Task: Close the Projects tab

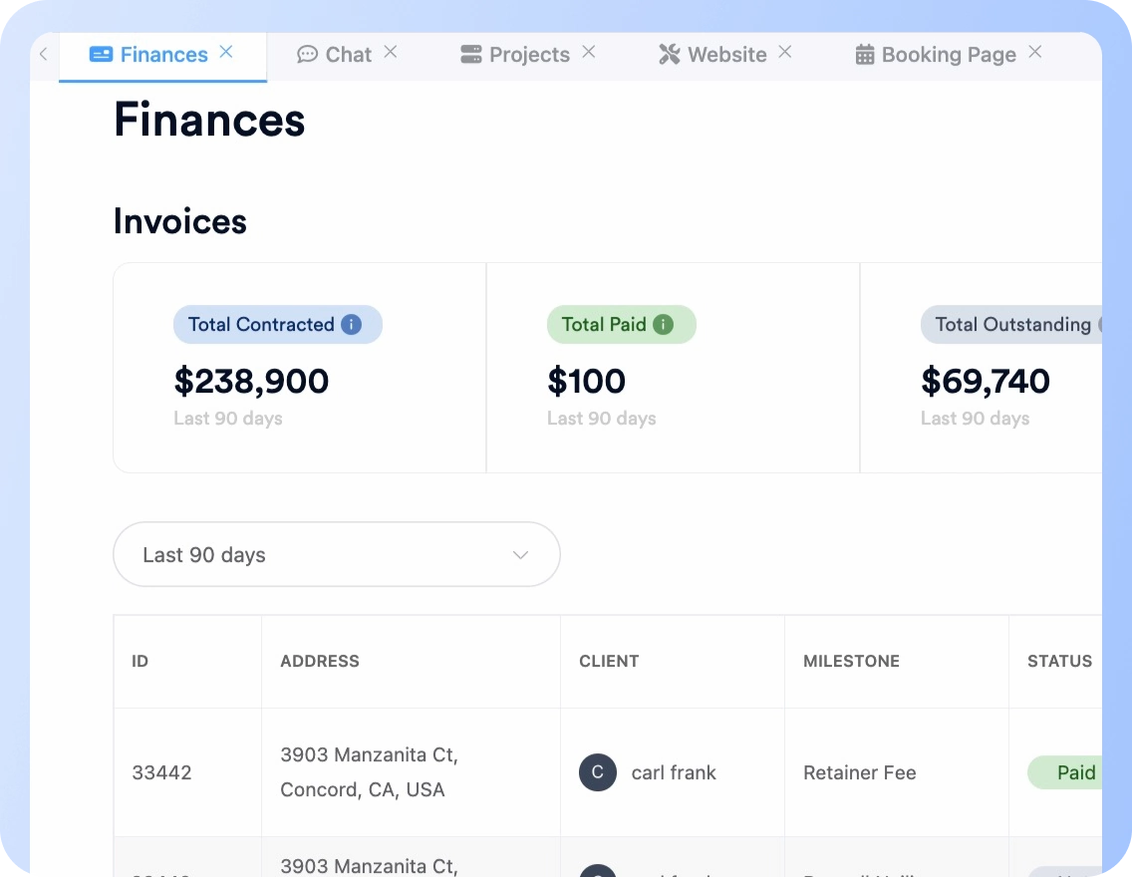Action: click(x=589, y=52)
